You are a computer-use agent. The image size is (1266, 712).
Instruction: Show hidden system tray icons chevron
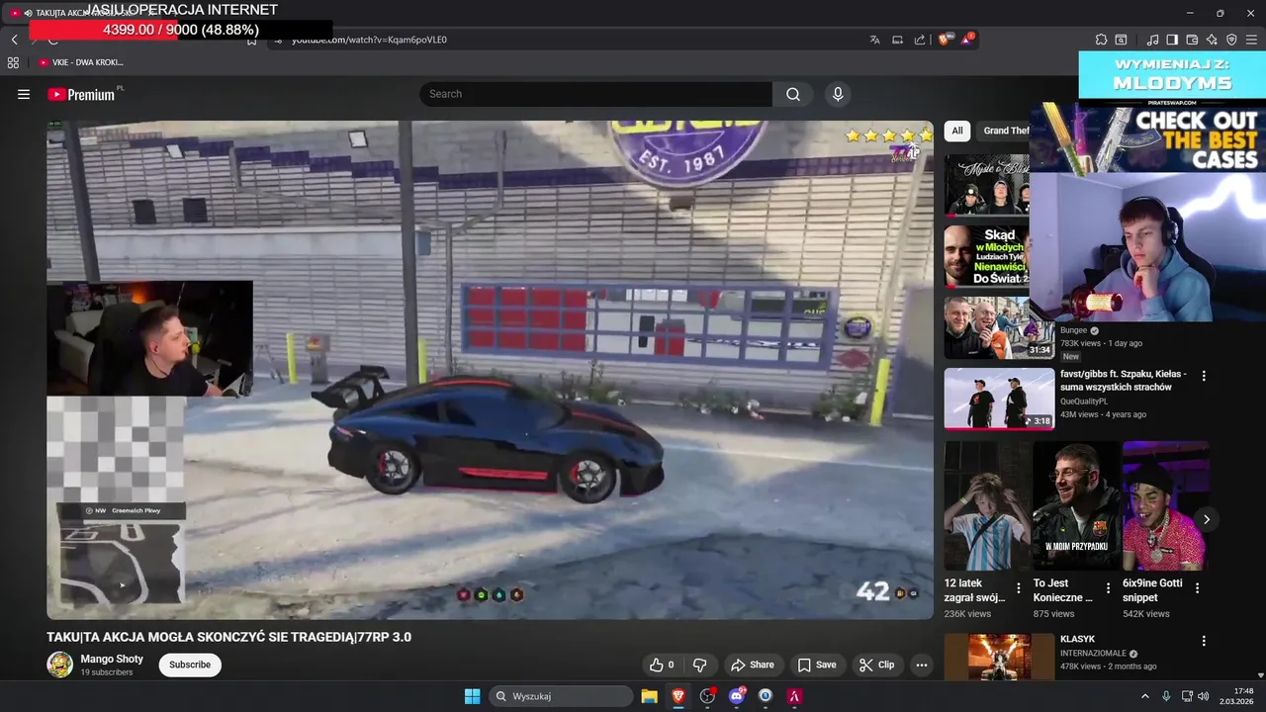point(1145,696)
